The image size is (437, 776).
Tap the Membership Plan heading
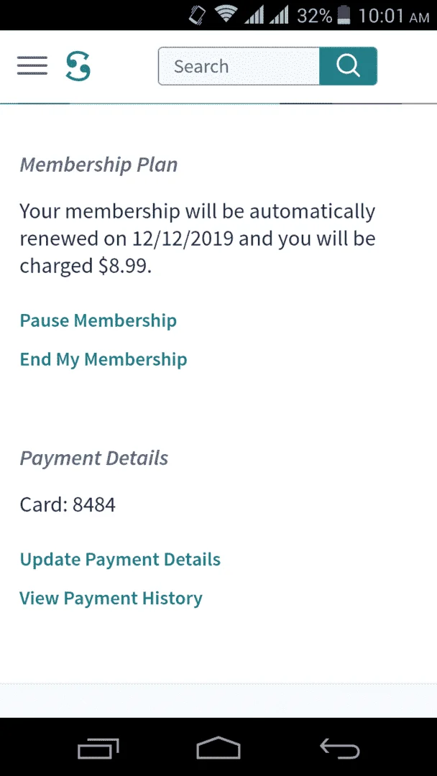pos(98,165)
